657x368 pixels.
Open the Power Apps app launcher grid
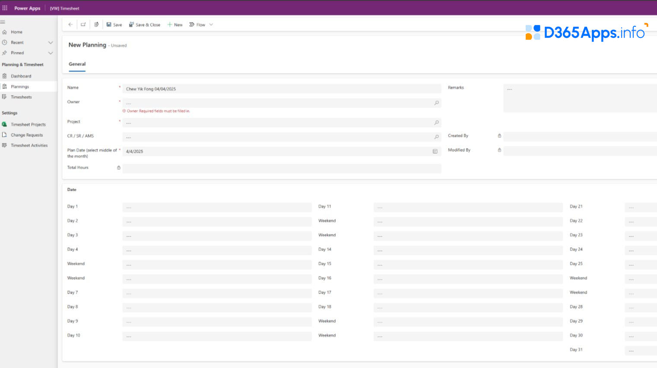pyautogui.click(x=5, y=8)
